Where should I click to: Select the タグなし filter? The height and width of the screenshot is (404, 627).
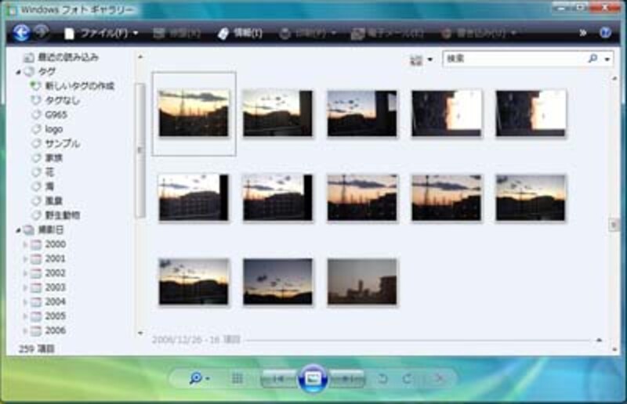pos(56,100)
